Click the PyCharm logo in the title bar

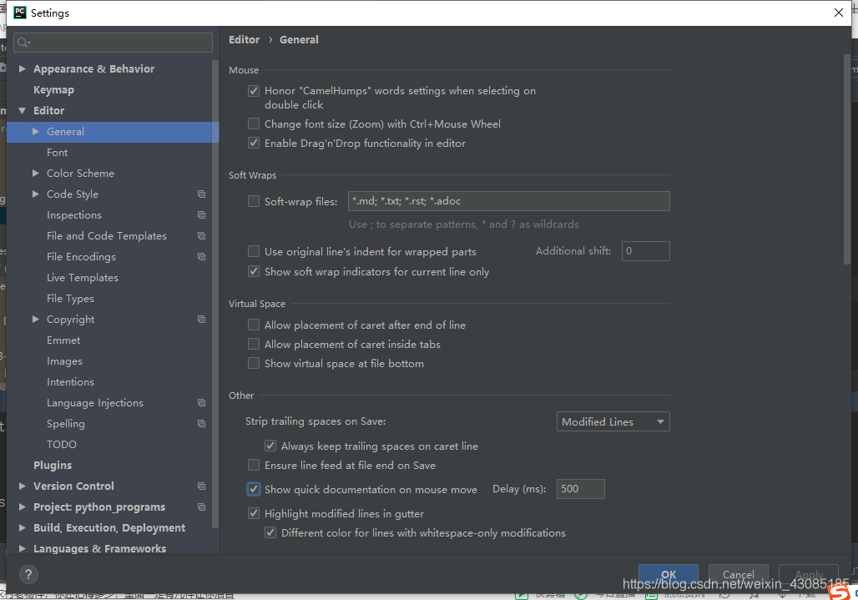click(x=20, y=13)
